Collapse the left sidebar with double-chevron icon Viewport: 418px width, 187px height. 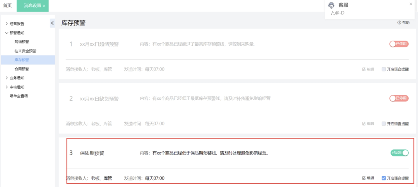52,23
